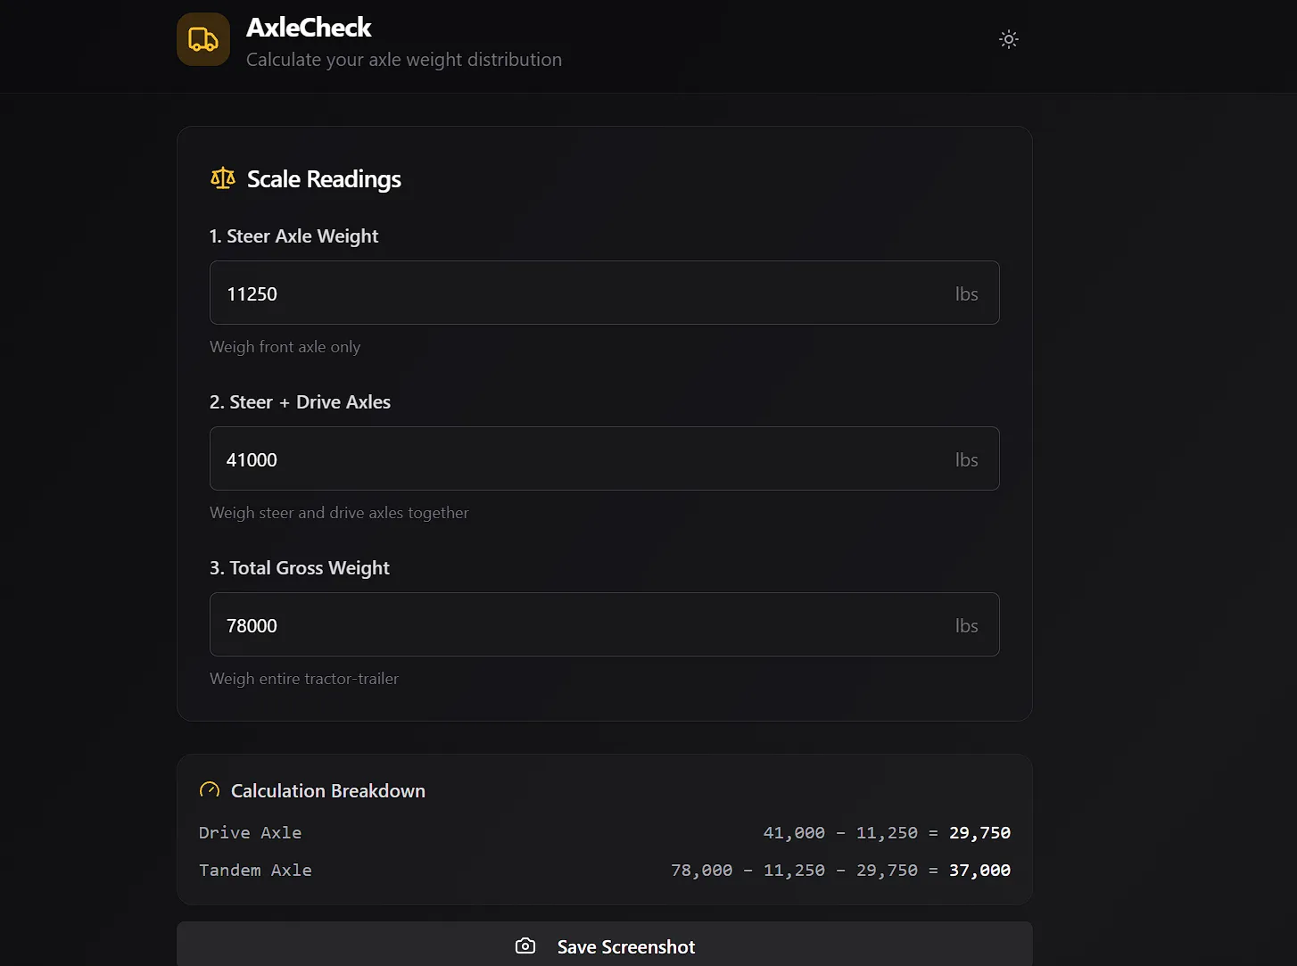This screenshot has width=1297, height=966.
Task: Click the "3. Total Gross Weight" label
Action: pos(300,568)
